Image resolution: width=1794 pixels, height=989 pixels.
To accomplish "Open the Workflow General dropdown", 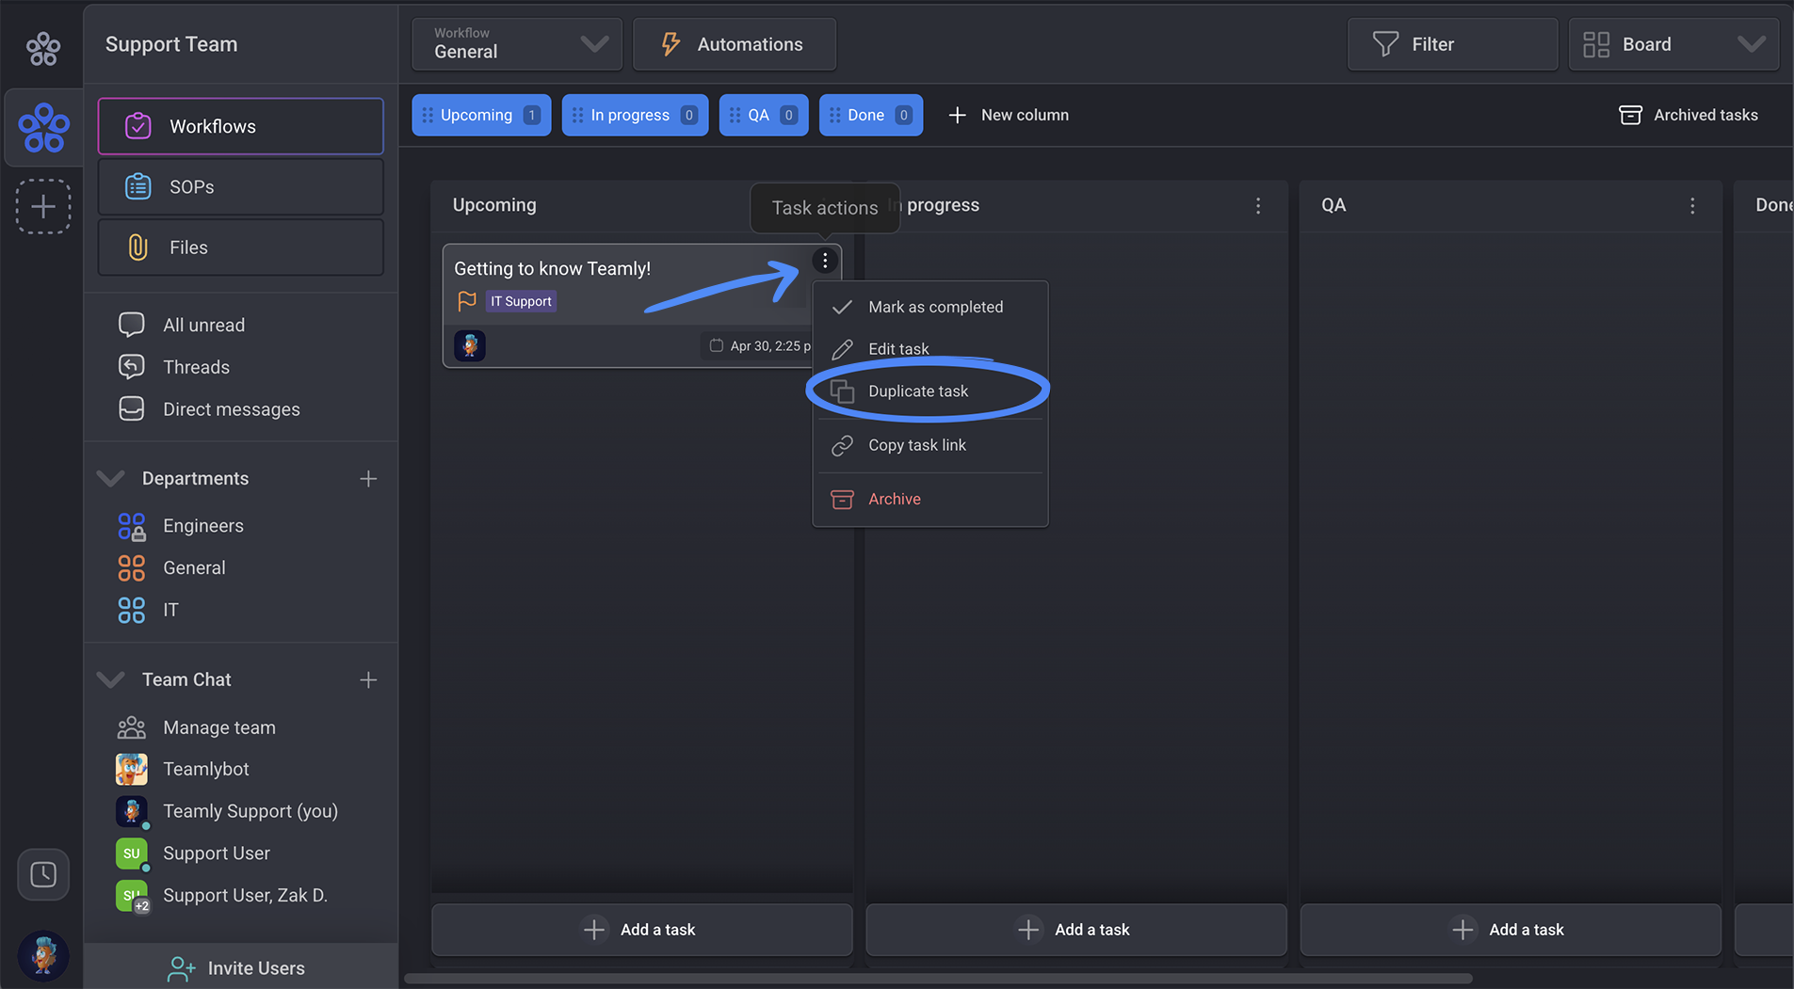I will point(517,44).
